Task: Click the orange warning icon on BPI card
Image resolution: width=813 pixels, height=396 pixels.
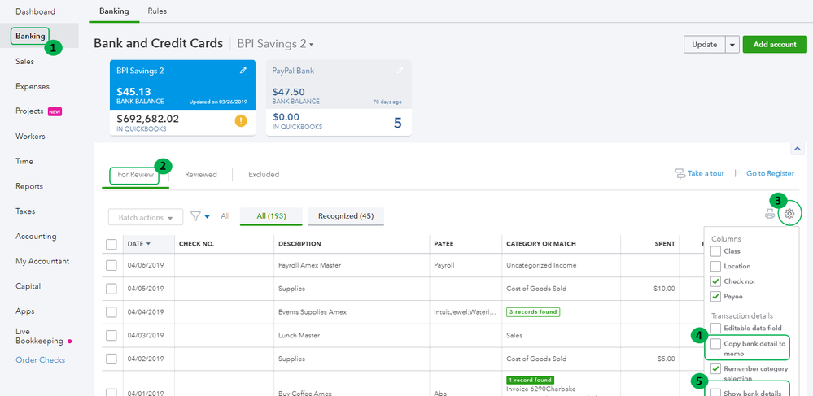Action: [241, 121]
